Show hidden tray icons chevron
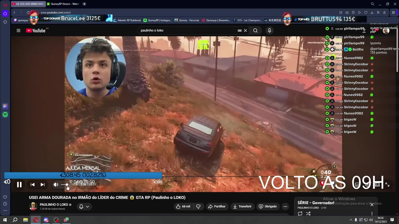This screenshot has width=399, height=224. (x=351, y=220)
